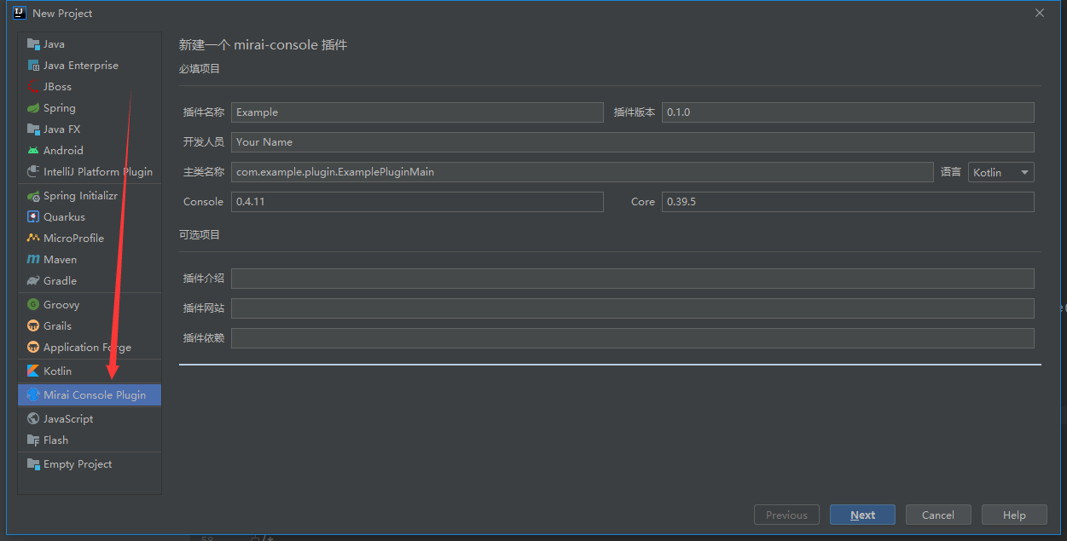Screen dimensions: 1067x541
Task: Click the 开发人员 Your Name field
Action: click(633, 142)
